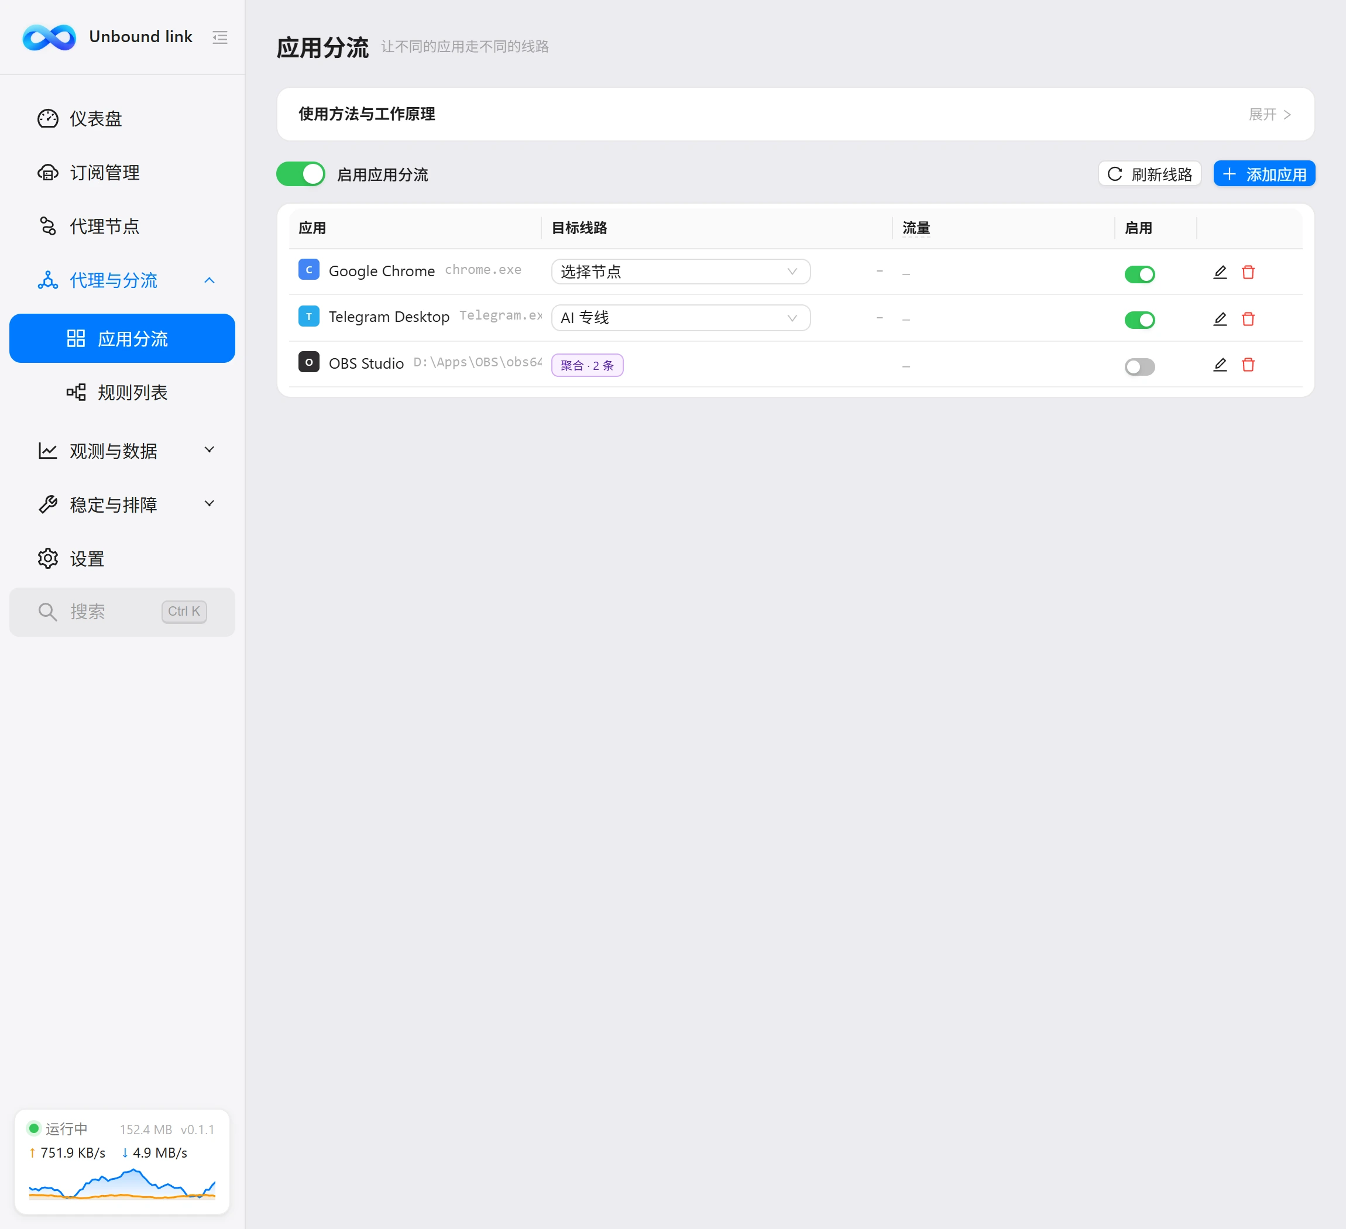1346x1229 pixels.
Task: Click the 流量 column header
Action: 916,228
